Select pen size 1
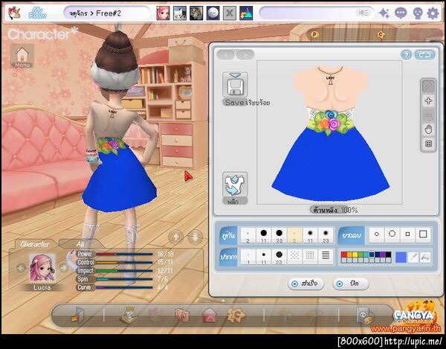The height and width of the screenshot is (349, 446). tap(248, 257)
